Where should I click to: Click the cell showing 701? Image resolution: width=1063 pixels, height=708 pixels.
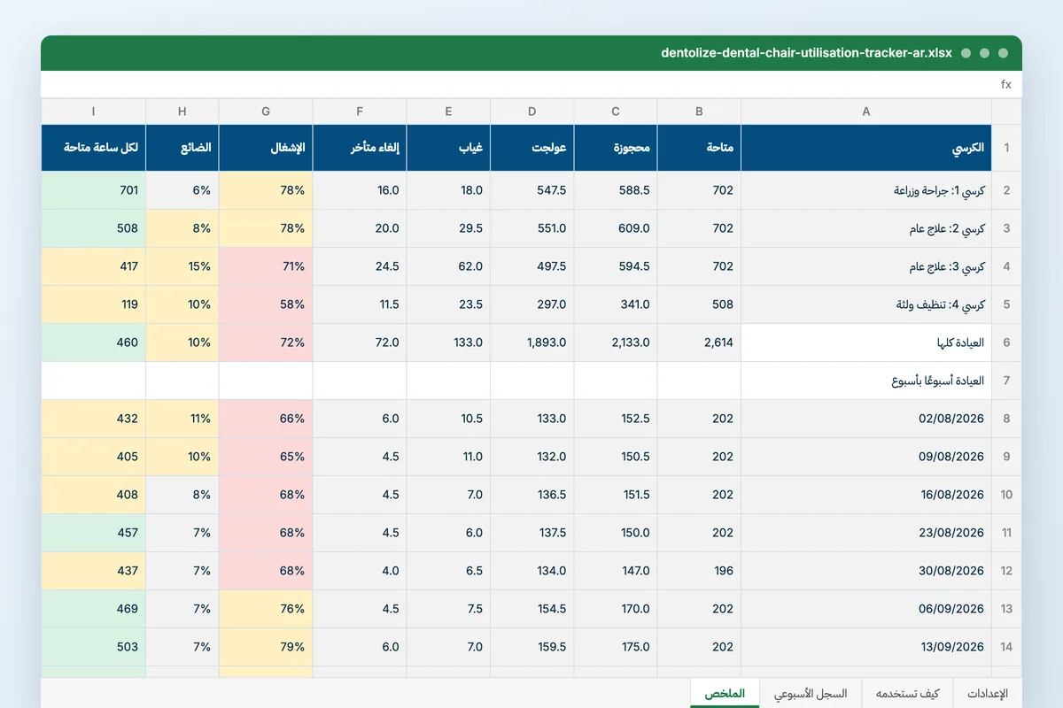coord(94,190)
